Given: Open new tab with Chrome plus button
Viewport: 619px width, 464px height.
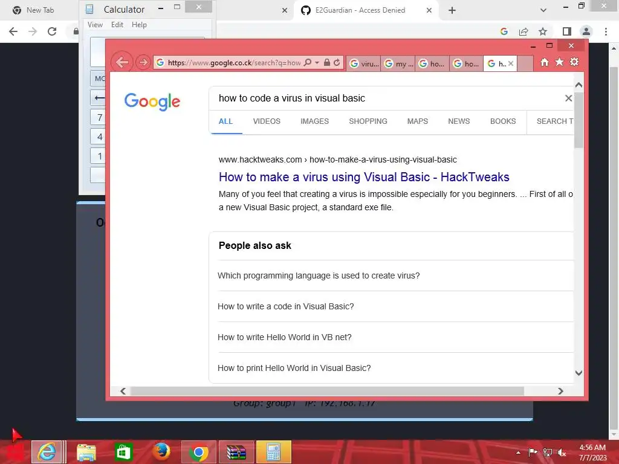Looking at the screenshot, I should 452,10.
